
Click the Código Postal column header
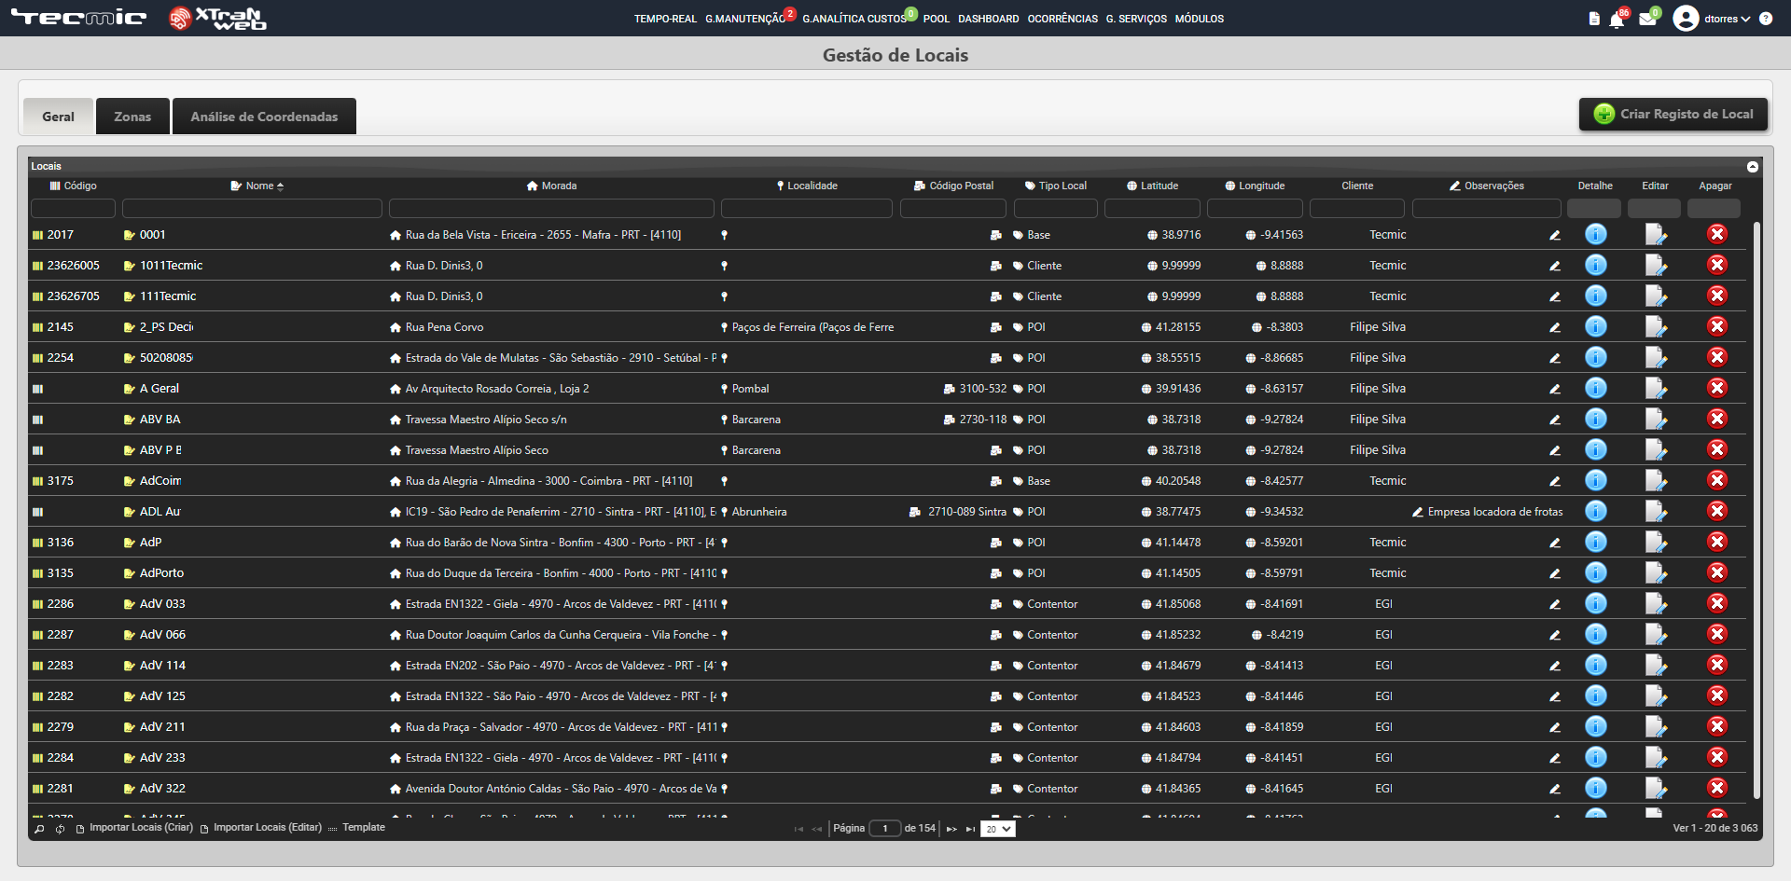coord(953,186)
